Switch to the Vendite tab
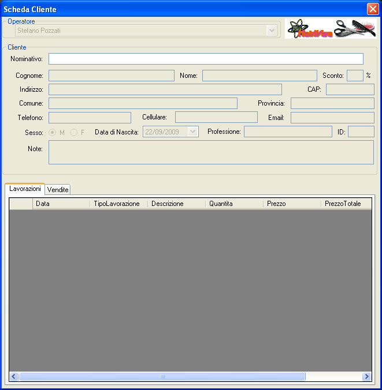The width and height of the screenshot is (382, 390). coord(58,190)
